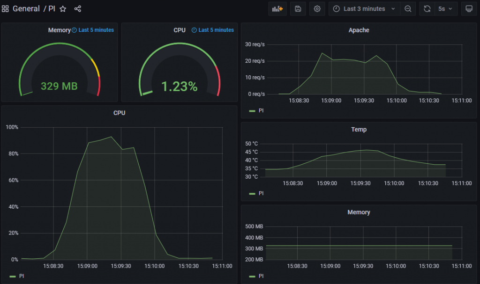Open the Temp panel title menu
The image size is (480, 284).
pyautogui.click(x=359, y=130)
